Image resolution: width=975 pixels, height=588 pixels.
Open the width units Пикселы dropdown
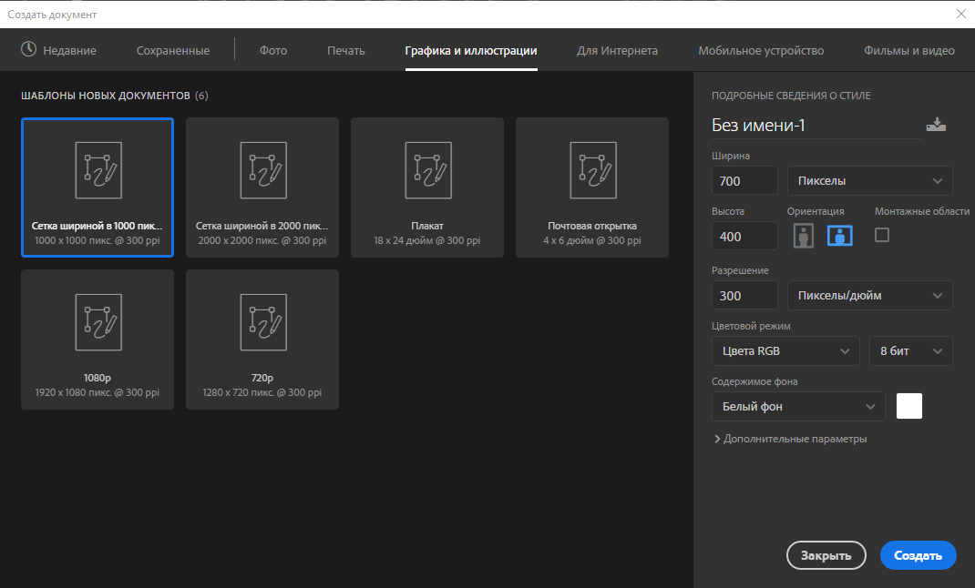click(869, 181)
